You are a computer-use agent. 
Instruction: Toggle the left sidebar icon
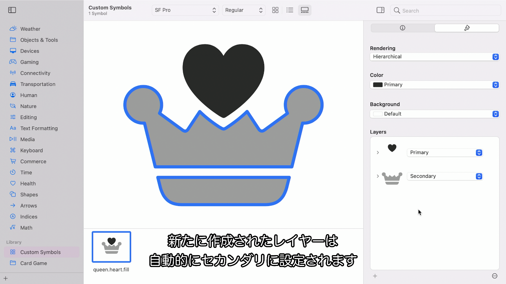click(x=12, y=10)
